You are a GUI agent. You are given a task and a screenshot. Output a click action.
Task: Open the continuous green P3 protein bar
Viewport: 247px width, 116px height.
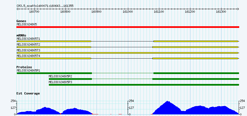click(x=144, y=85)
